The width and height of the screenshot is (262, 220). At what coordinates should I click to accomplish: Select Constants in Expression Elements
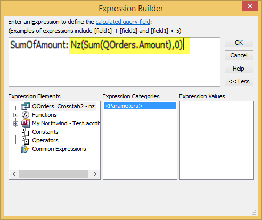45,132
